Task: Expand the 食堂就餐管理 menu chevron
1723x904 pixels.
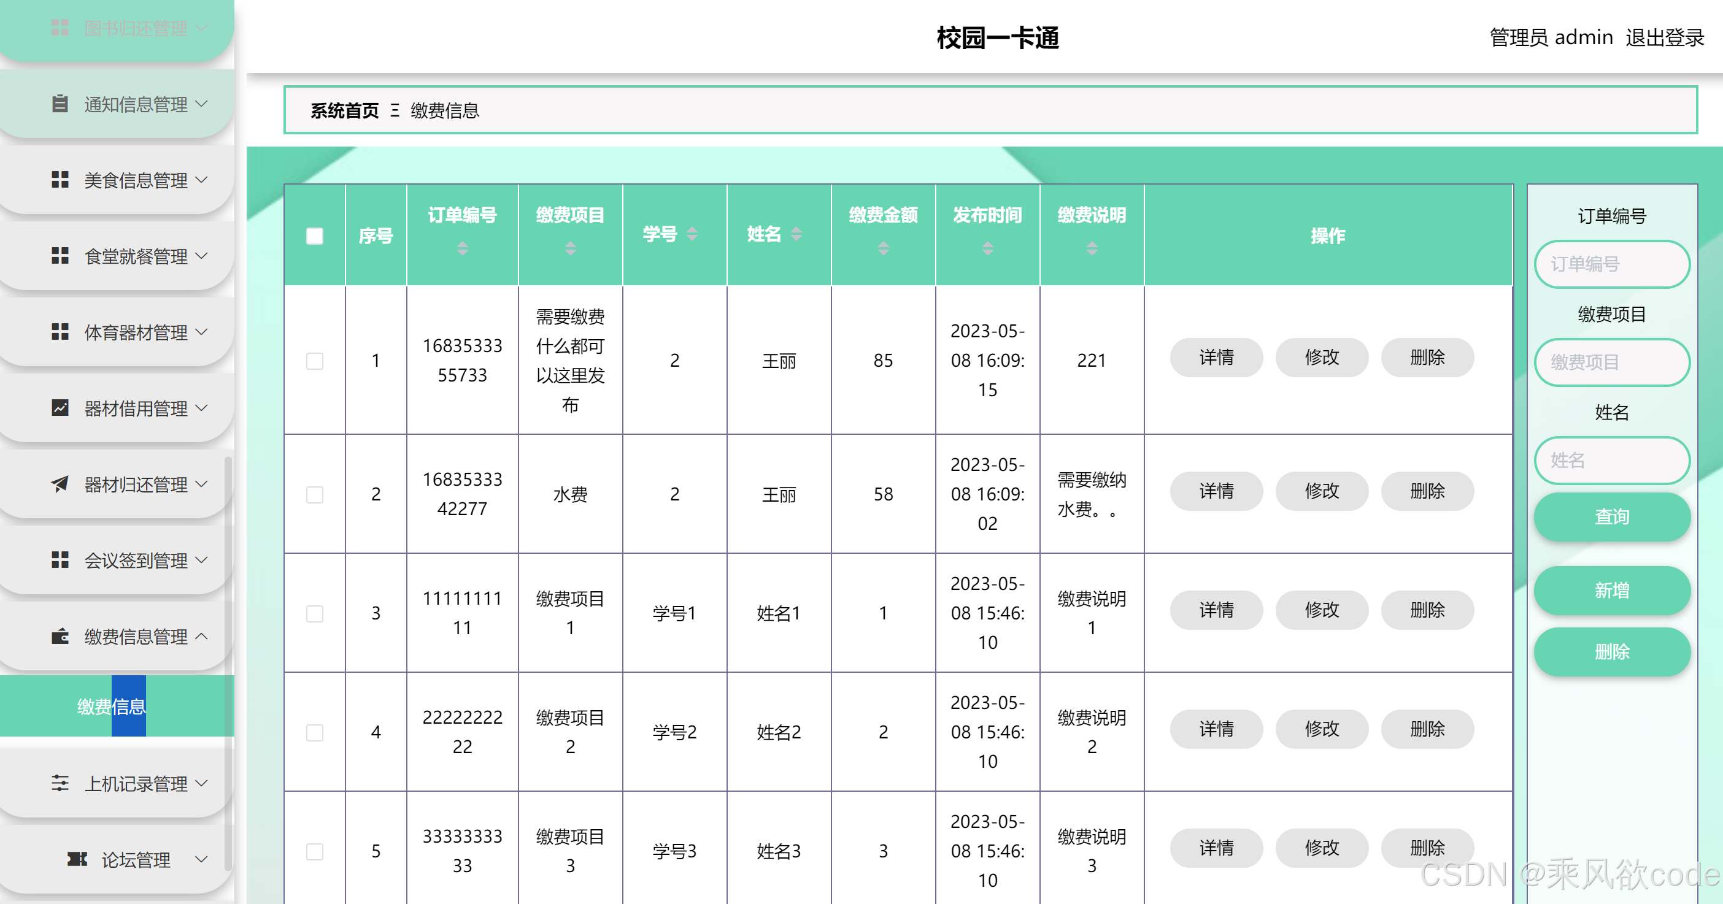Action: click(x=201, y=256)
